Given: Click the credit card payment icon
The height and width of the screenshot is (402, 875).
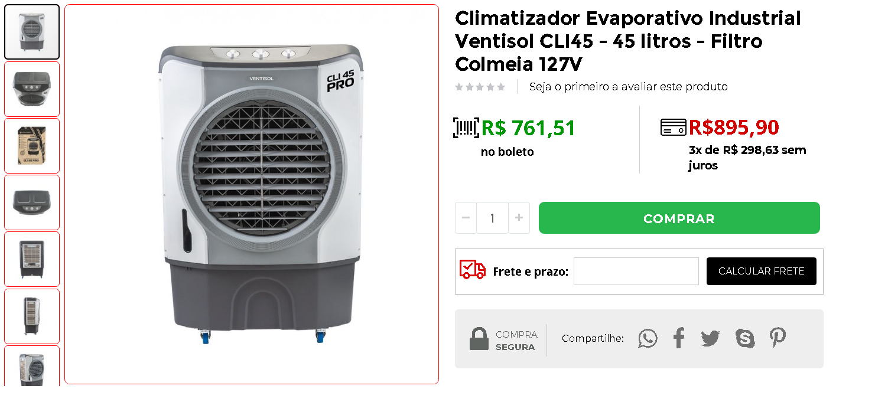Looking at the screenshot, I should (x=673, y=127).
